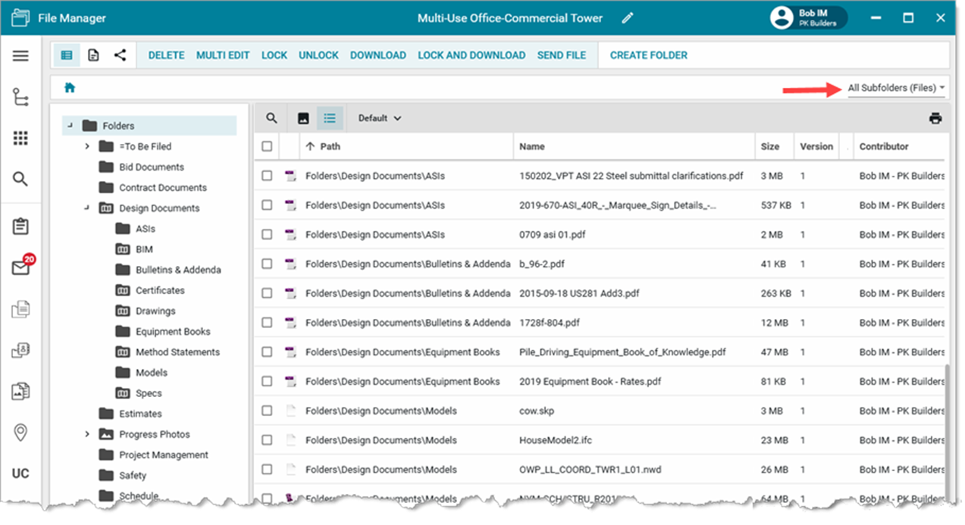Sort the list by Name column
The image size is (965, 525).
coord(532,146)
